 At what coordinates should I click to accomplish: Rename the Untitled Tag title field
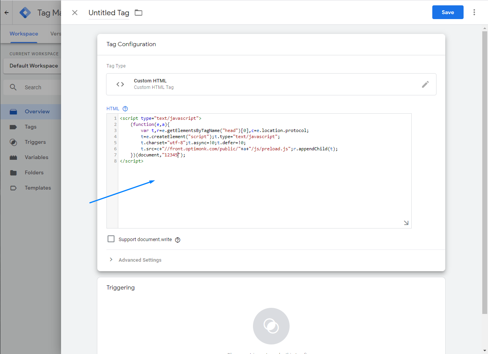point(109,13)
